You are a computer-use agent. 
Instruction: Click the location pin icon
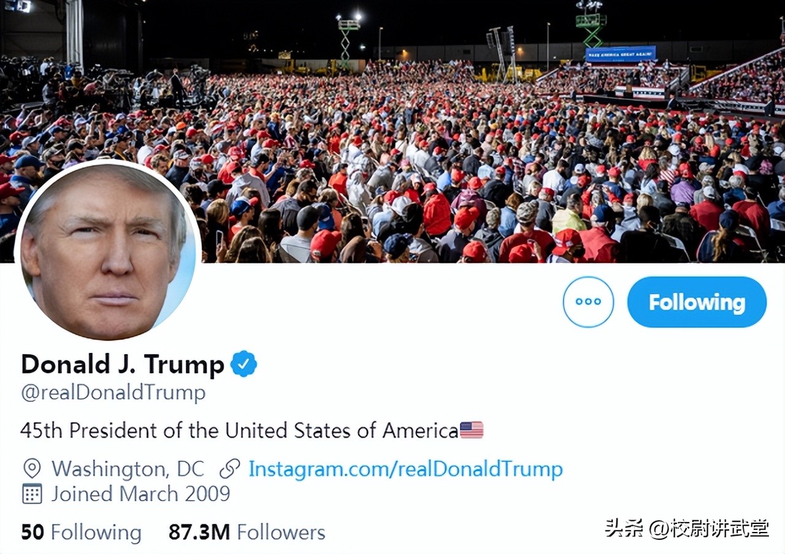pos(32,469)
